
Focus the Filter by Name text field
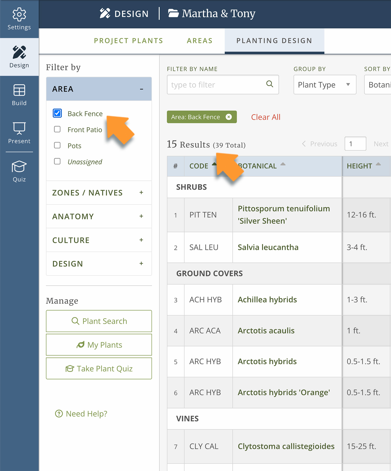pyautogui.click(x=216, y=85)
